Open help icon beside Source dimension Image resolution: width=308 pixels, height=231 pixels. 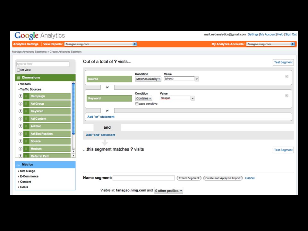tap(20, 141)
